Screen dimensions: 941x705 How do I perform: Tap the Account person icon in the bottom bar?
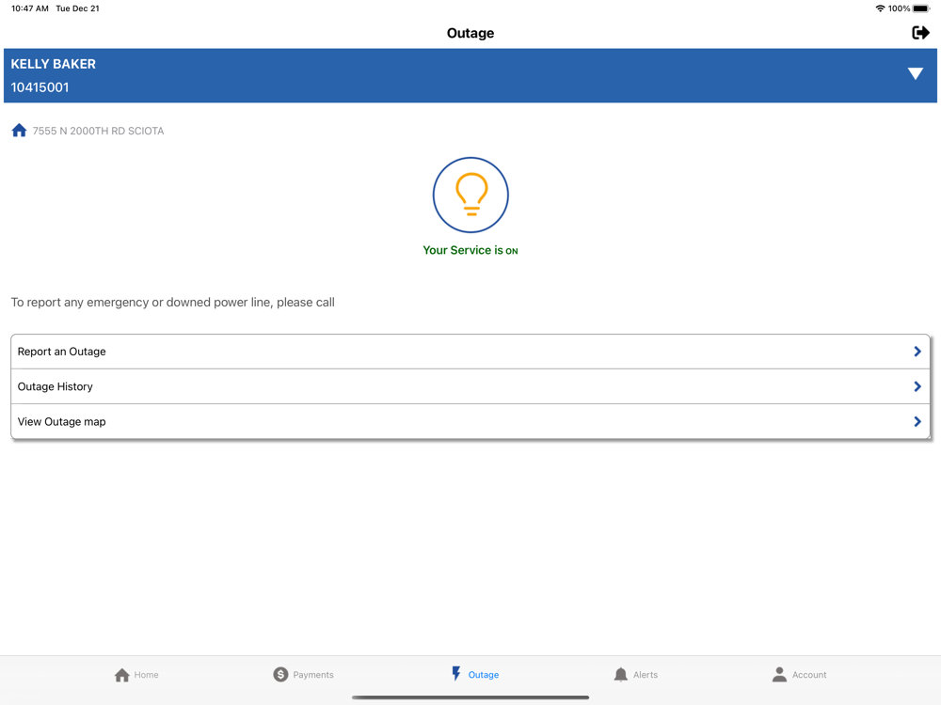[779, 674]
